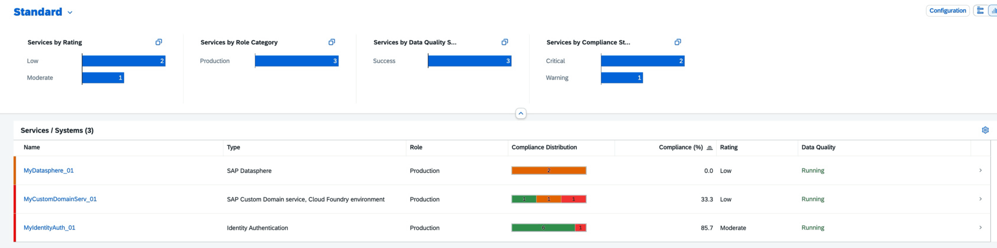Select the Low bar in Services by Rating
This screenshot has height=248, width=997.
[x=124, y=61]
